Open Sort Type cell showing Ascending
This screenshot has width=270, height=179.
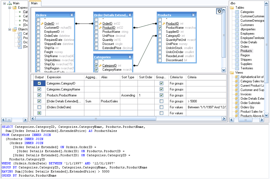coord(129,95)
